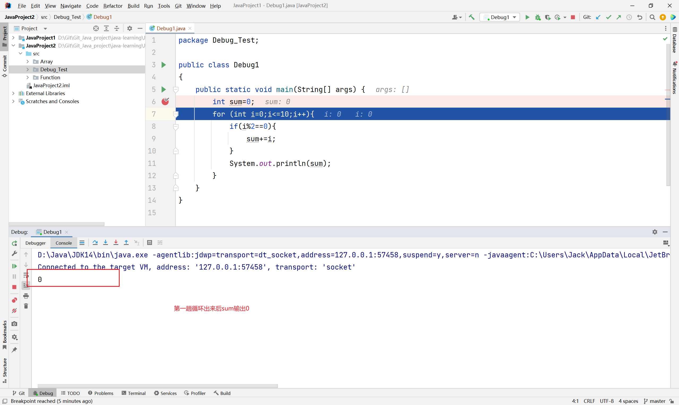The image size is (679, 405).
Task: Click the Build hammer icon
Action: point(472,17)
